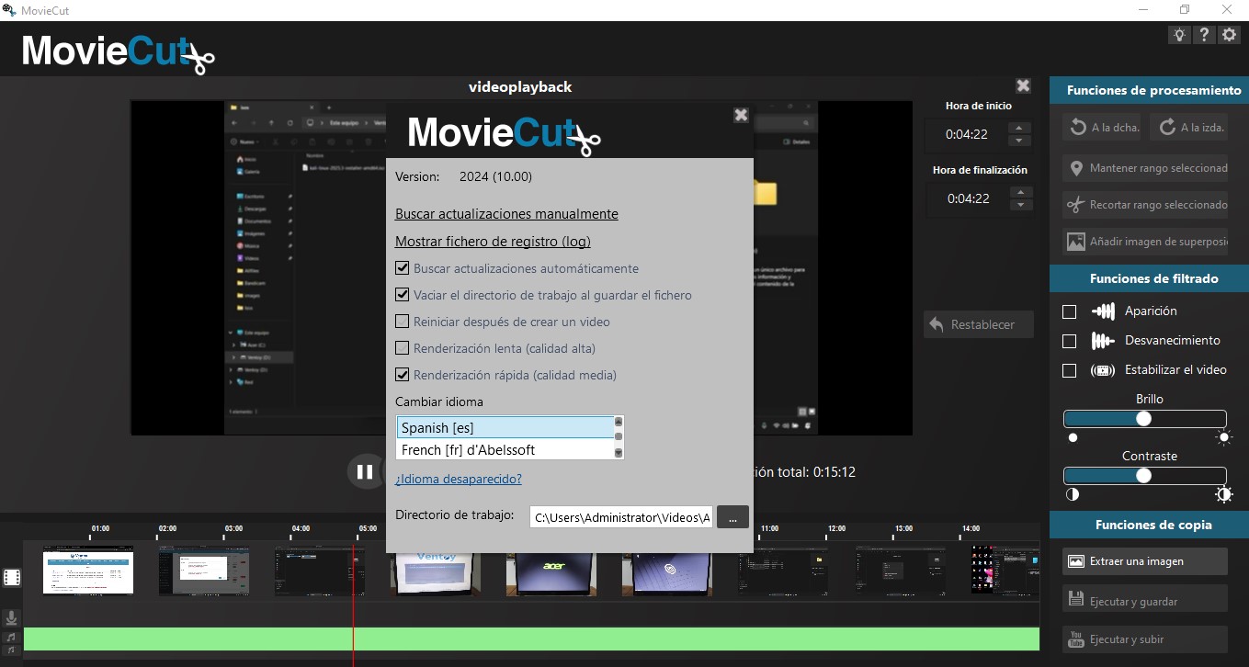The image size is (1249, 667).
Task: Rotate the video with A la izda. tool
Action: click(x=1189, y=127)
